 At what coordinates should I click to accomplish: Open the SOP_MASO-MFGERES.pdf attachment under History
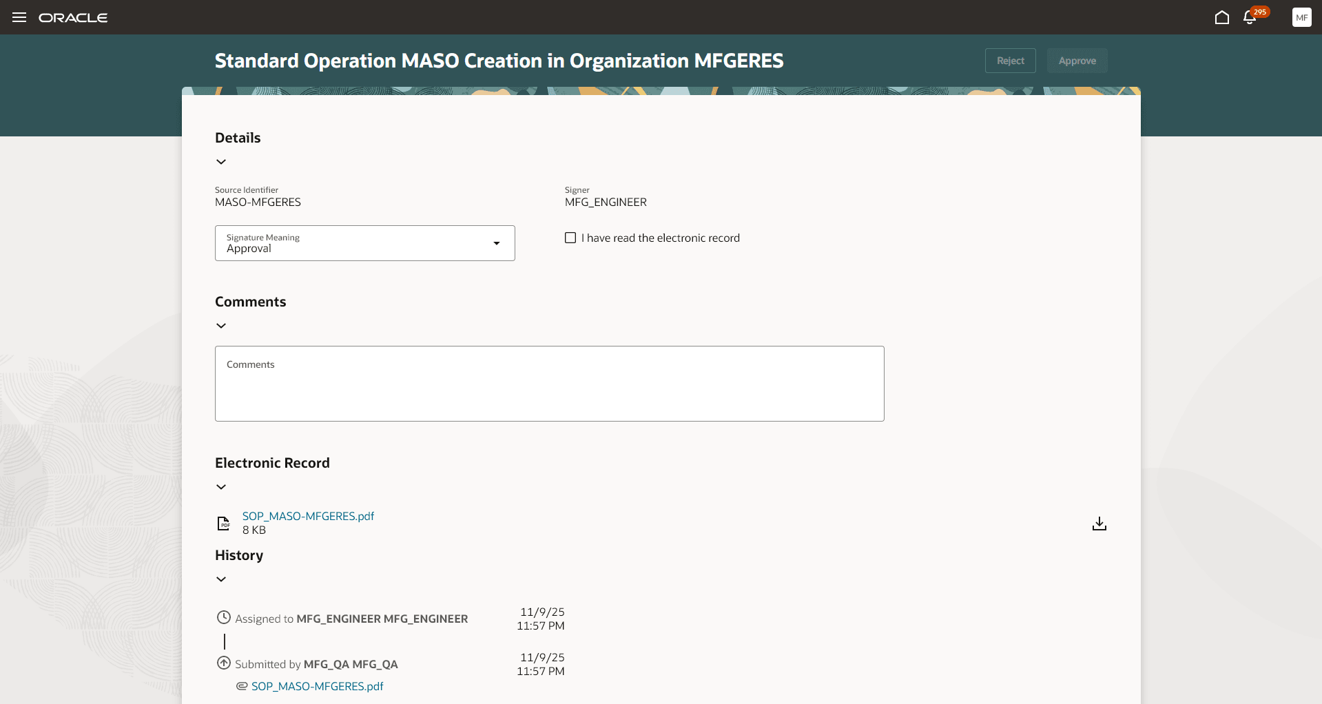(x=317, y=686)
